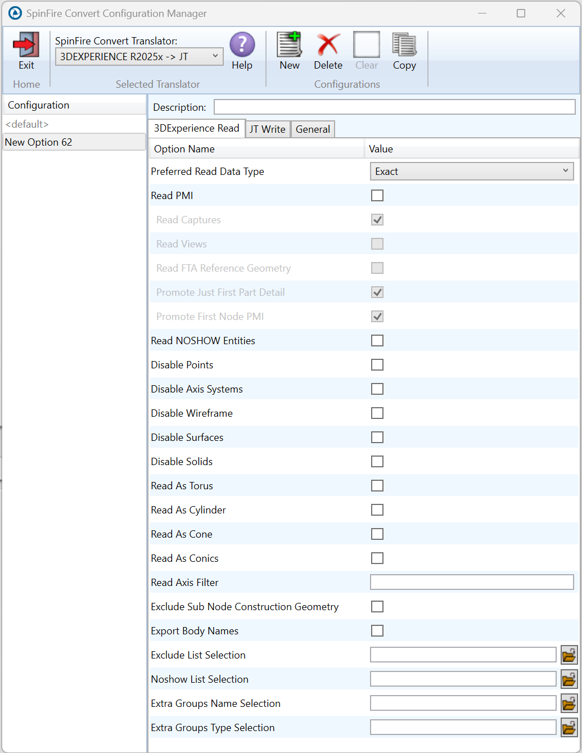Screen dimensions: 582x753
Task: Click into the Description text field
Action: (394, 107)
